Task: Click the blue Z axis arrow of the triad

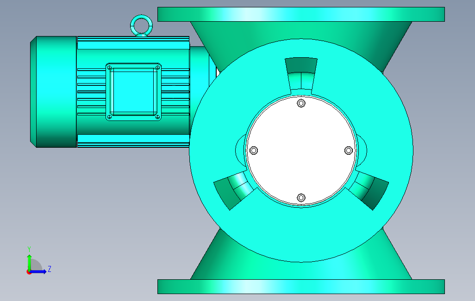Action: pyautogui.click(x=38, y=272)
